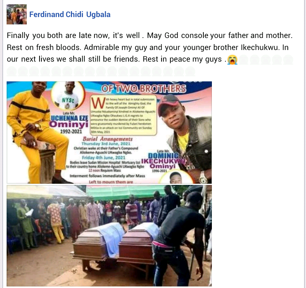
Task: Click the poster's profile picture thumbnail
Action: 17,14
